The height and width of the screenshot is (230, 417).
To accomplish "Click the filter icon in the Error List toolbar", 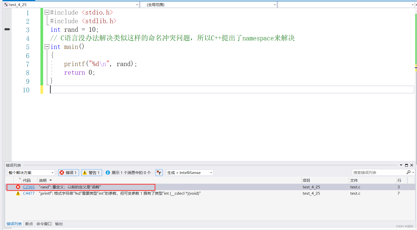I will pos(159,172).
